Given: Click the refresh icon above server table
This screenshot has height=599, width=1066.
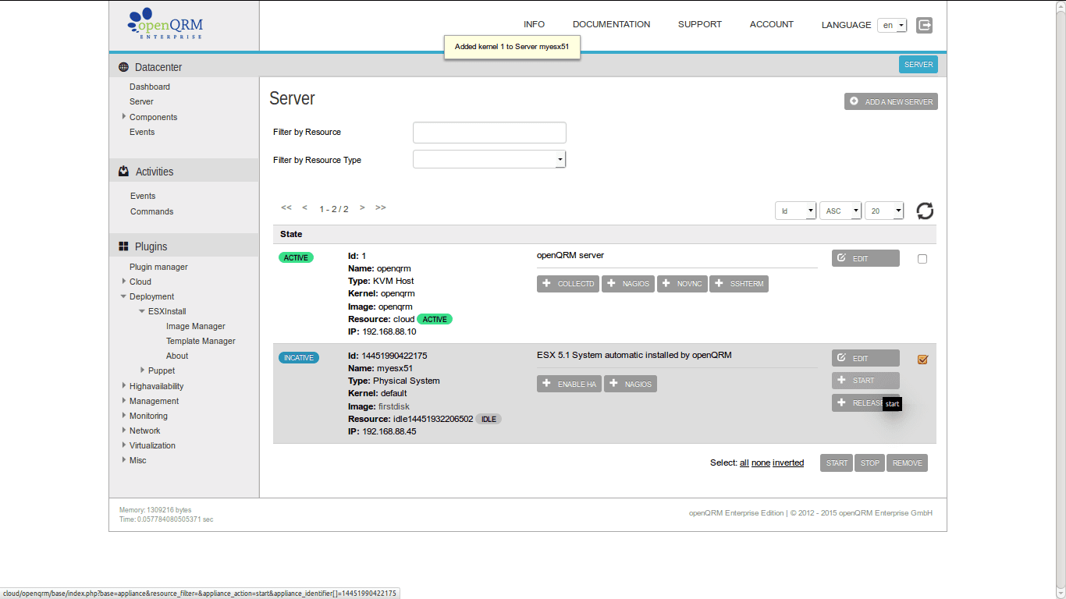Looking at the screenshot, I should coord(925,211).
